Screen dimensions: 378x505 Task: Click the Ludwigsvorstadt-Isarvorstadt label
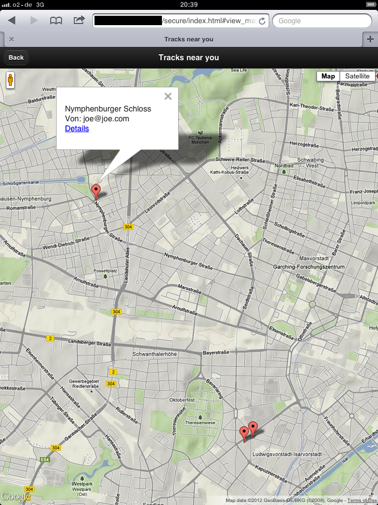[287, 454]
